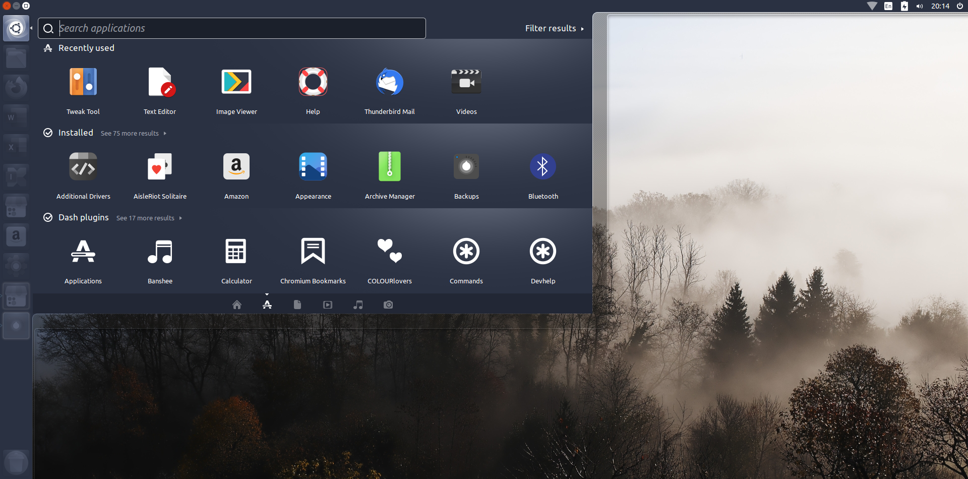The width and height of the screenshot is (968, 479).
Task: Expand See 17 more results
Action: tap(149, 218)
